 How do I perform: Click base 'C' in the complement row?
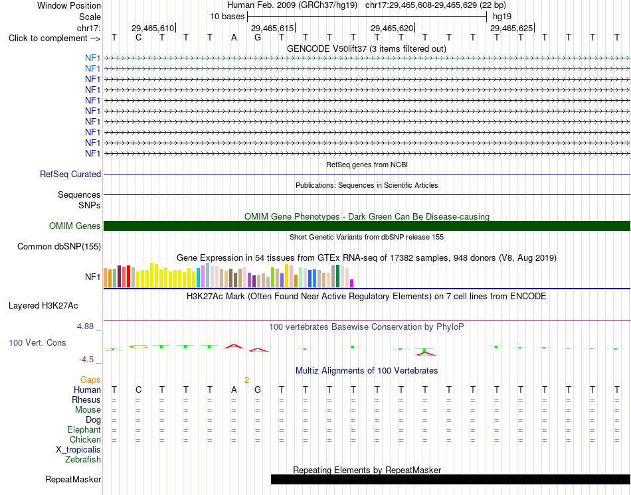coord(138,38)
